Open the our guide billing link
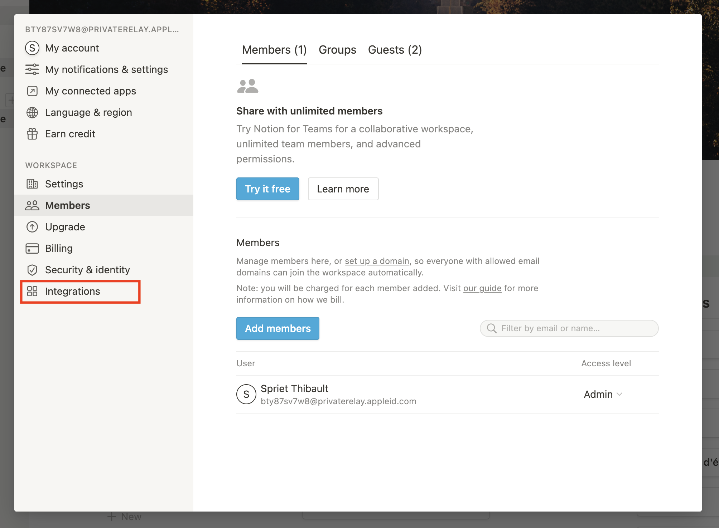Screen dimensions: 719x528 tap(482, 288)
